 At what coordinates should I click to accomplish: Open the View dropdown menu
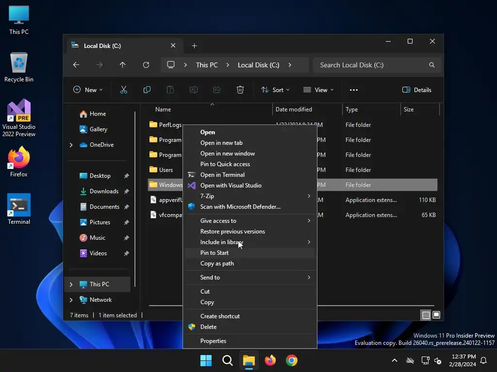coord(318,90)
